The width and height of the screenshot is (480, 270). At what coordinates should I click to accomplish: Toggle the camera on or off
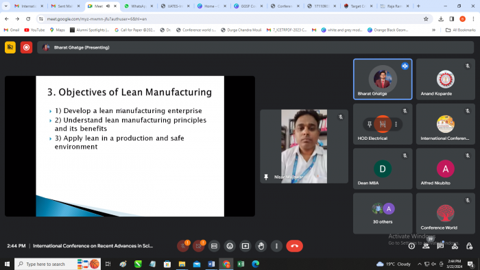(x=198, y=246)
